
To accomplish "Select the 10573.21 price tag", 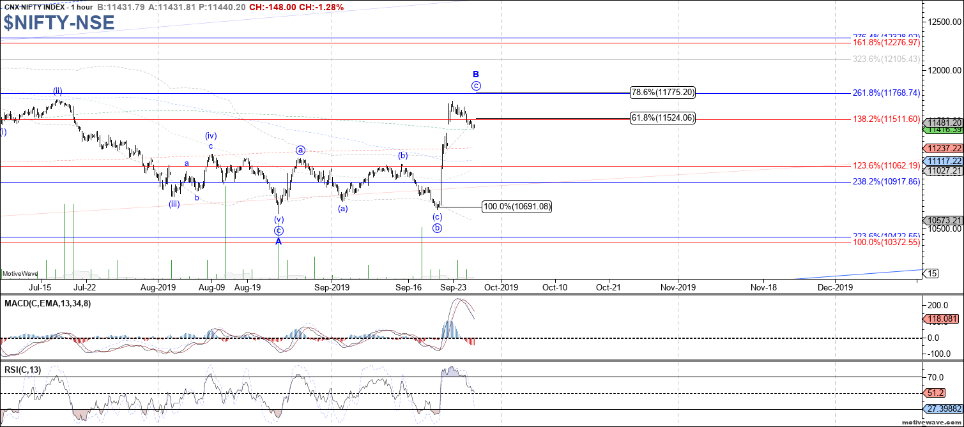I will [944, 221].
